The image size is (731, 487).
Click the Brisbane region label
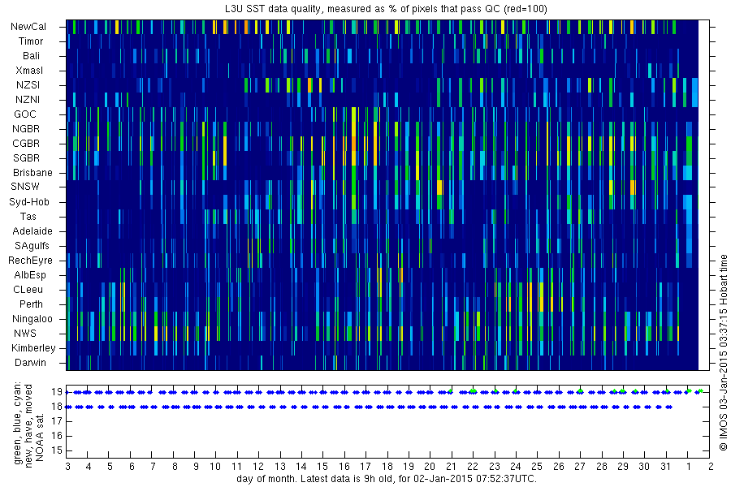[32, 172]
